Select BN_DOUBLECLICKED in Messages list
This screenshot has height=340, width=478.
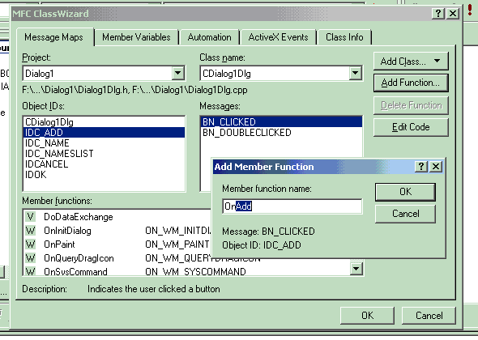point(281,133)
